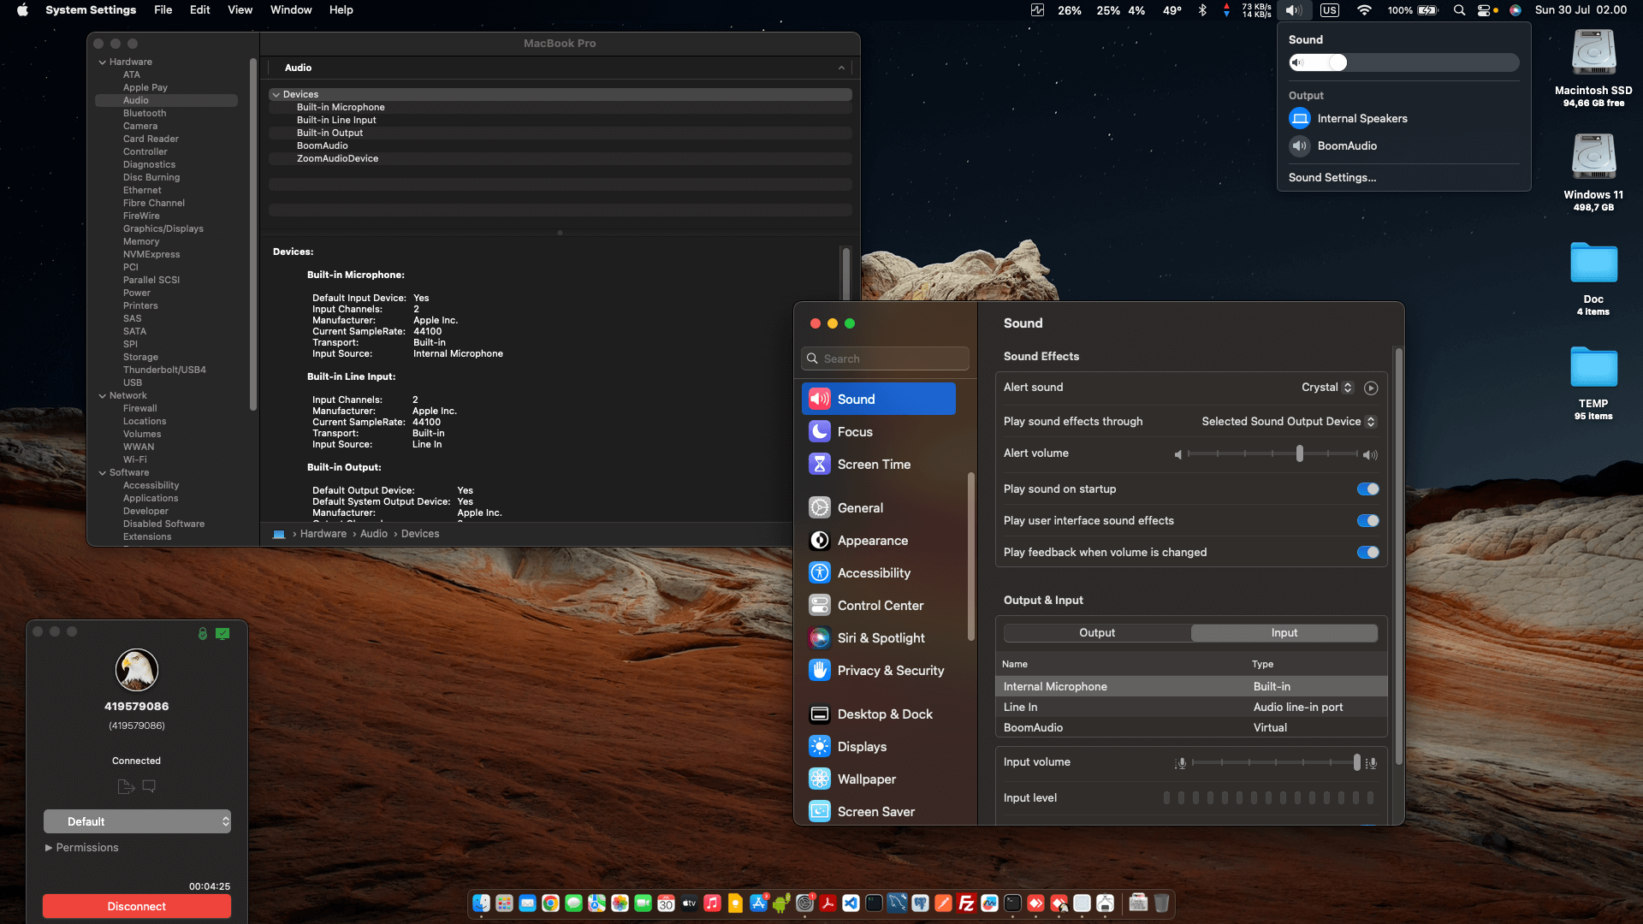Viewport: 1643px width, 924px height.
Task: Collapse the Hardware tree in System Information
Action: click(x=103, y=62)
